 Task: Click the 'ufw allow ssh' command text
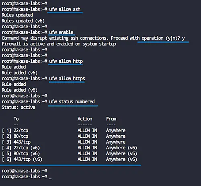tap(65, 9)
